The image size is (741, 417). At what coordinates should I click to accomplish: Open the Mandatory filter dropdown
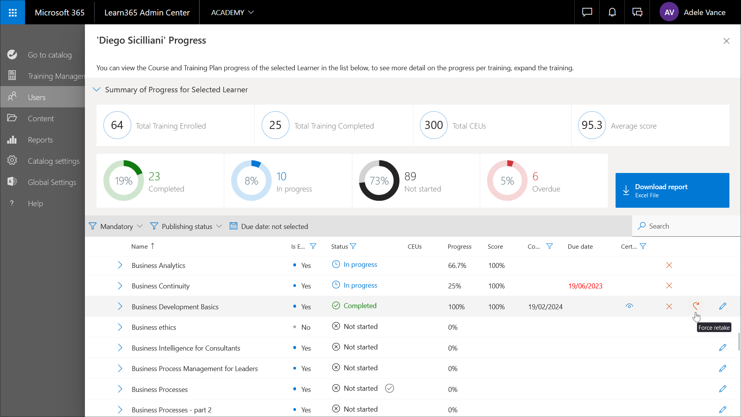pos(116,226)
